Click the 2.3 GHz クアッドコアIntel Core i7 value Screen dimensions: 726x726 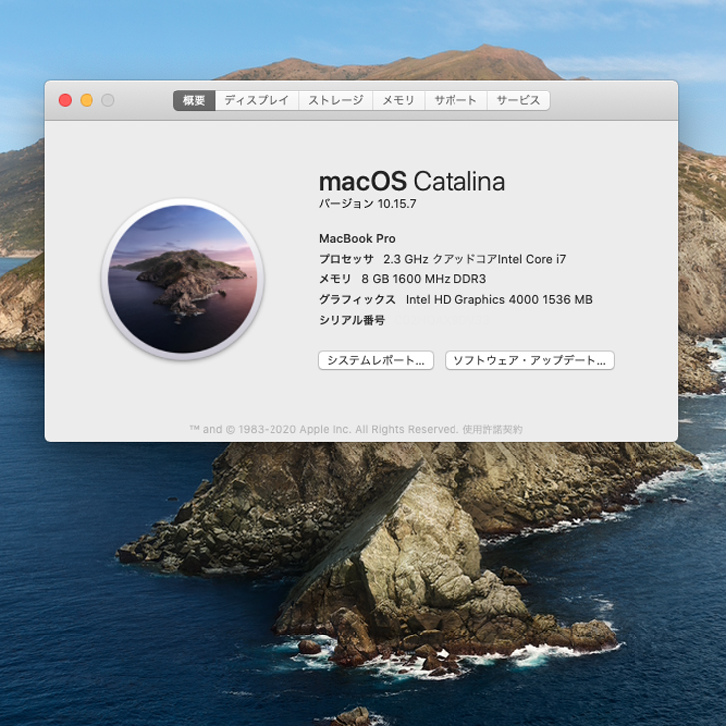(x=474, y=259)
